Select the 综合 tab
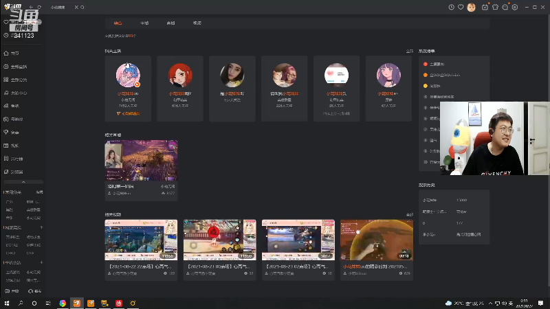Screen dimensions: 550x309 click(118, 23)
